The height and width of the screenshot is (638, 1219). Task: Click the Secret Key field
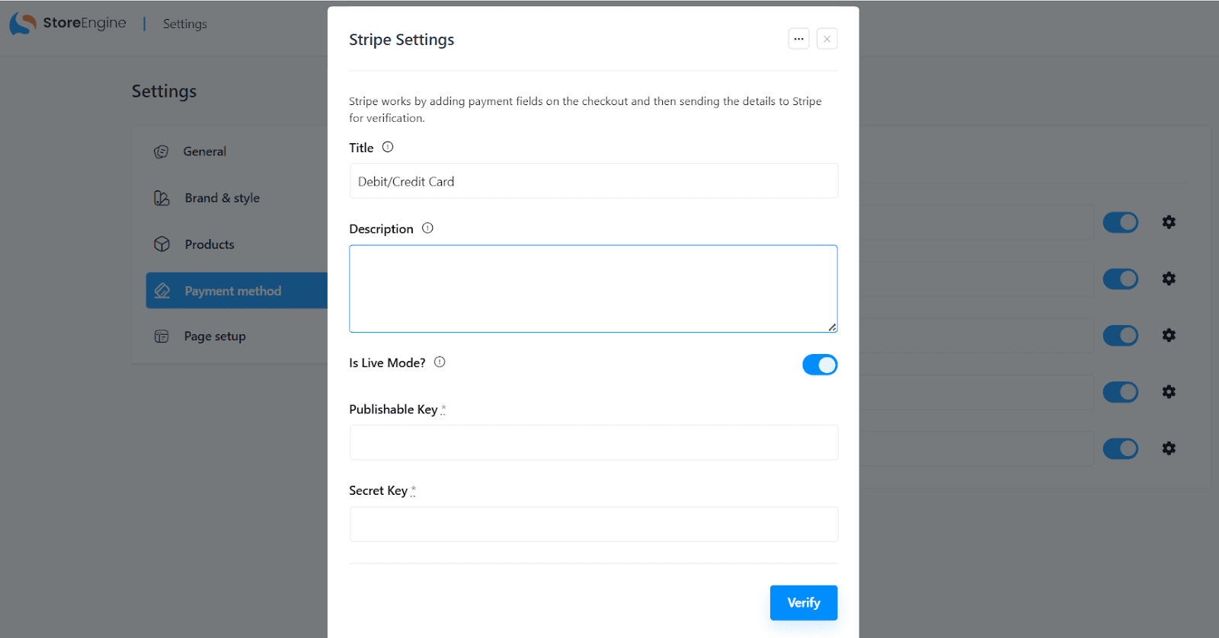coord(594,524)
